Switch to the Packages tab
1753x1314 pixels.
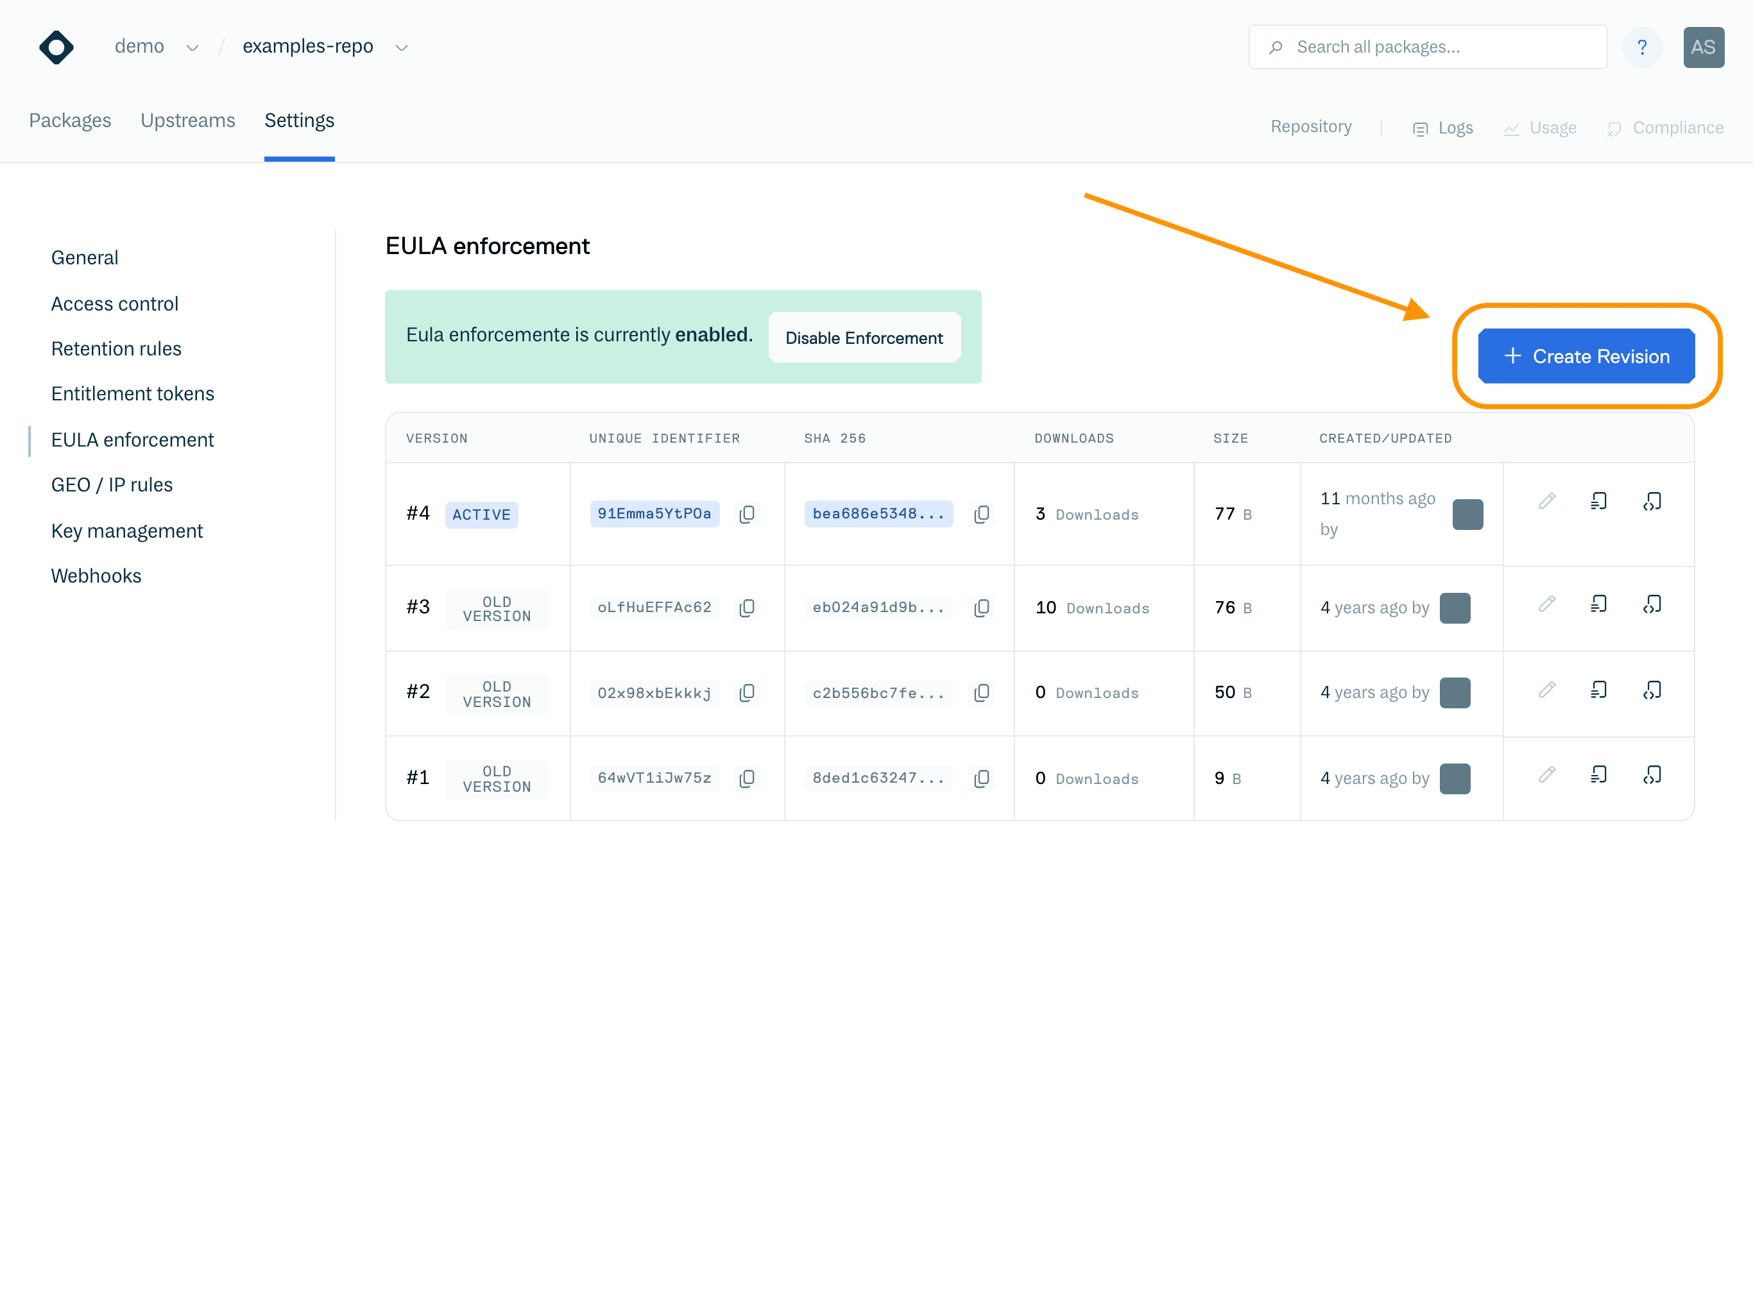click(70, 121)
